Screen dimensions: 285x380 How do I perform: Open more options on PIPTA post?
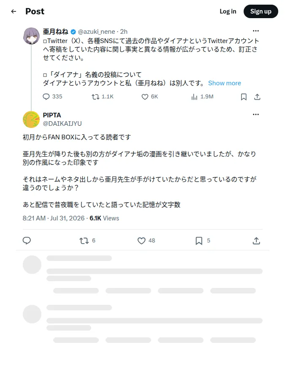pyautogui.click(x=256, y=114)
